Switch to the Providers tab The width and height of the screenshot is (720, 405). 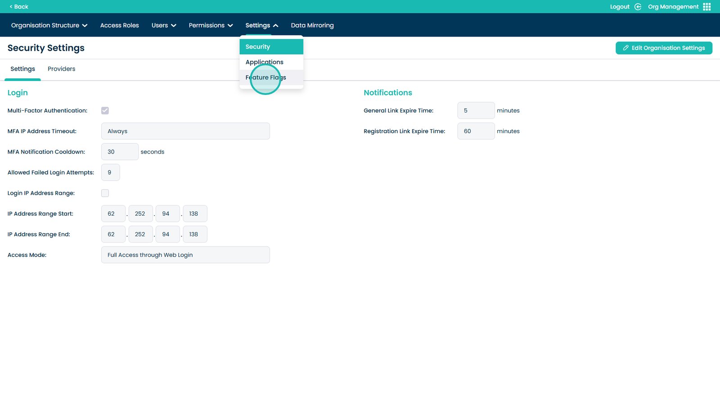pyautogui.click(x=61, y=69)
